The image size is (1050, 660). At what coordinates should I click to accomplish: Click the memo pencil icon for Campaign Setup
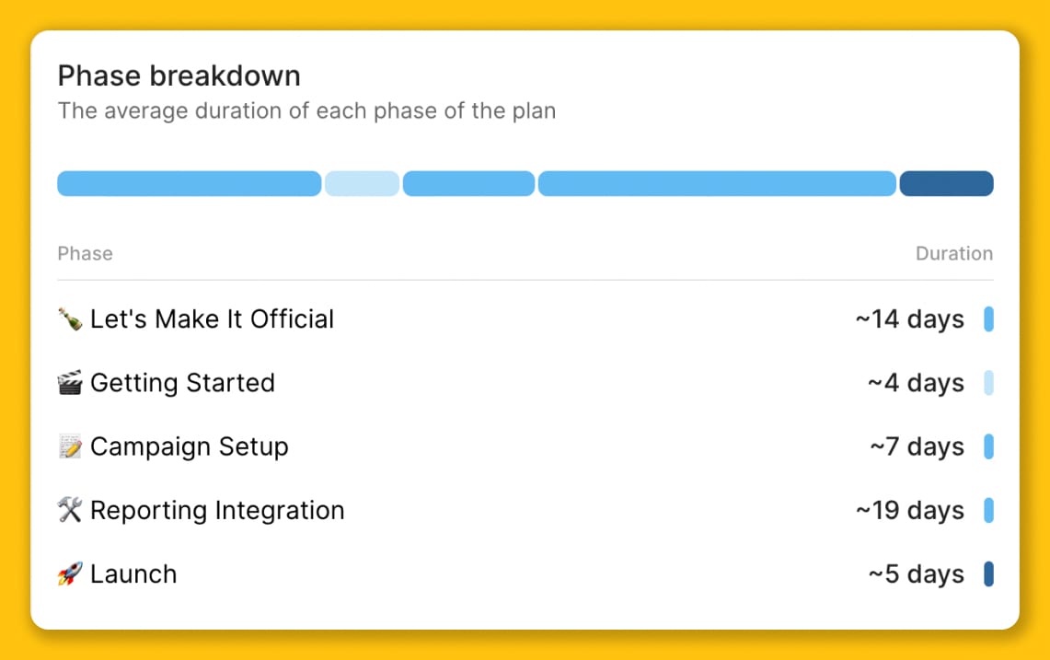coord(70,446)
